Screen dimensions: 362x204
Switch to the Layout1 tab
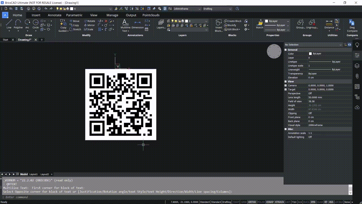pos(33,174)
